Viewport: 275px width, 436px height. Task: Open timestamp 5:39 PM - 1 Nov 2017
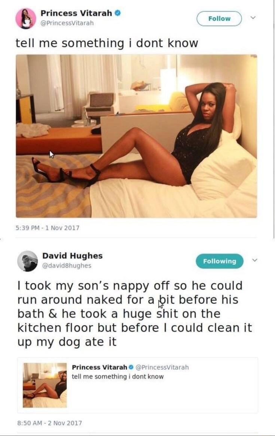[48, 228]
